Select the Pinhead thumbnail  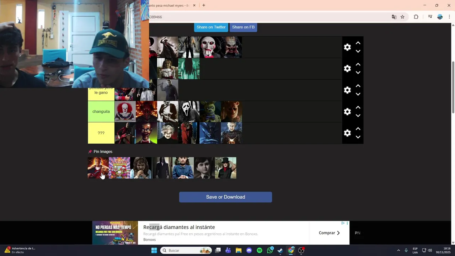(231, 133)
